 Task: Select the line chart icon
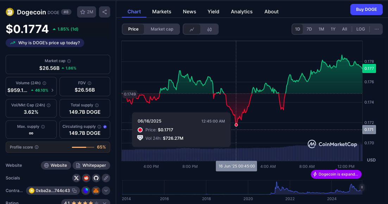192,29
